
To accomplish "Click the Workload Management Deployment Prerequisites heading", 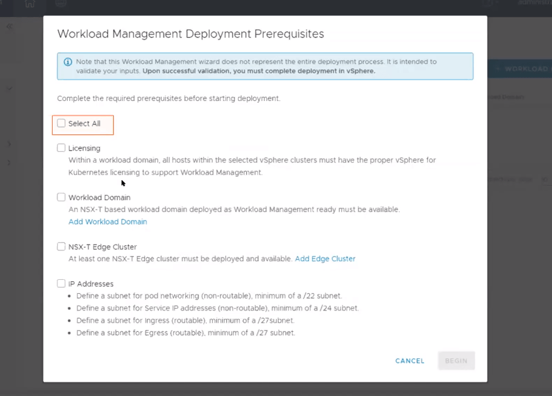I will point(190,34).
